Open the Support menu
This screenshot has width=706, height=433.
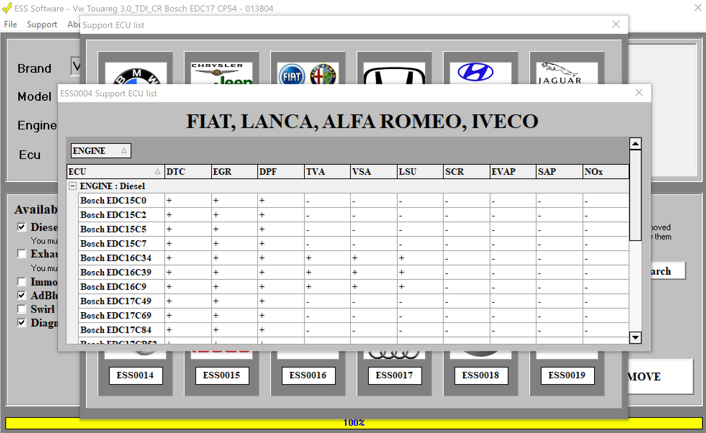[42, 24]
